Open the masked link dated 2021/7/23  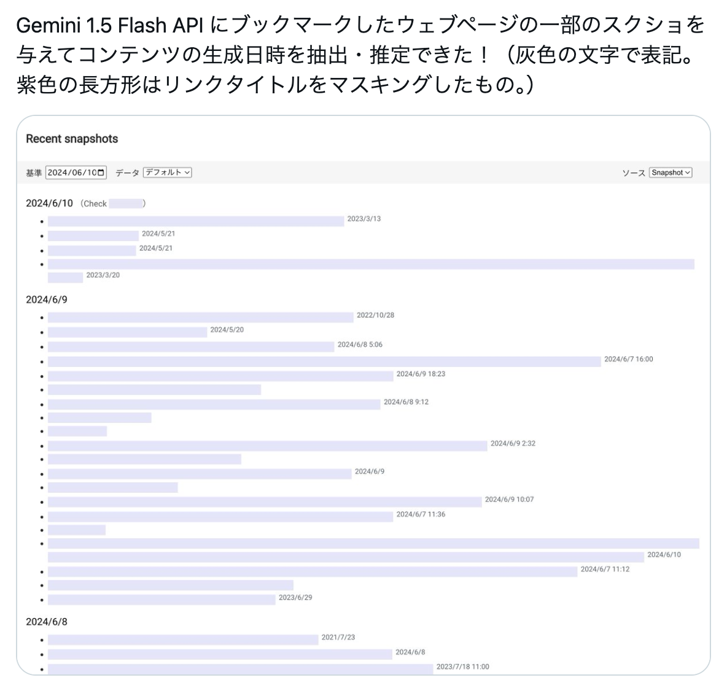182,639
